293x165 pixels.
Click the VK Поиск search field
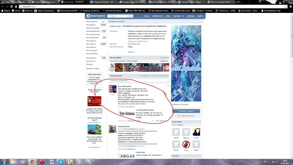coord(120,16)
